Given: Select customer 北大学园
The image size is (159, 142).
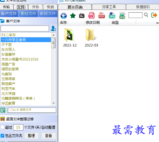Looking at the screenshot, I should click(x=26, y=93).
